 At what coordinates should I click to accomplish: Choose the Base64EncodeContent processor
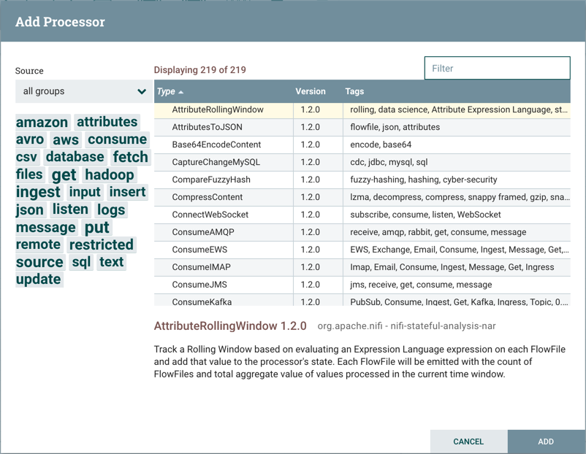click(216, 145)
